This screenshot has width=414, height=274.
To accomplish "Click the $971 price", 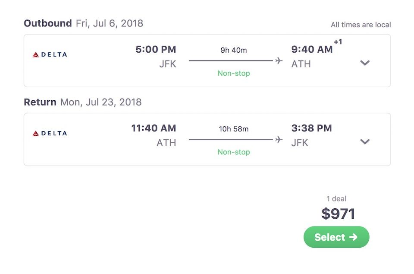I will [x=338, y=213].
